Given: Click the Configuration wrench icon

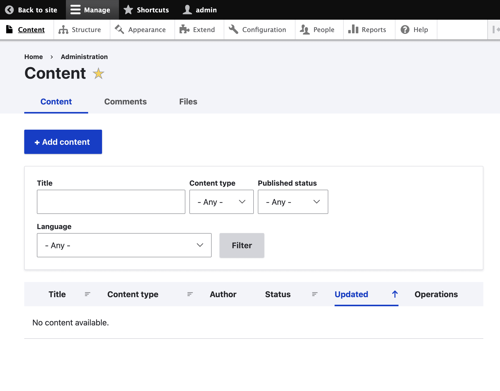Looking at the screenshot, I should tap(234, 29).
